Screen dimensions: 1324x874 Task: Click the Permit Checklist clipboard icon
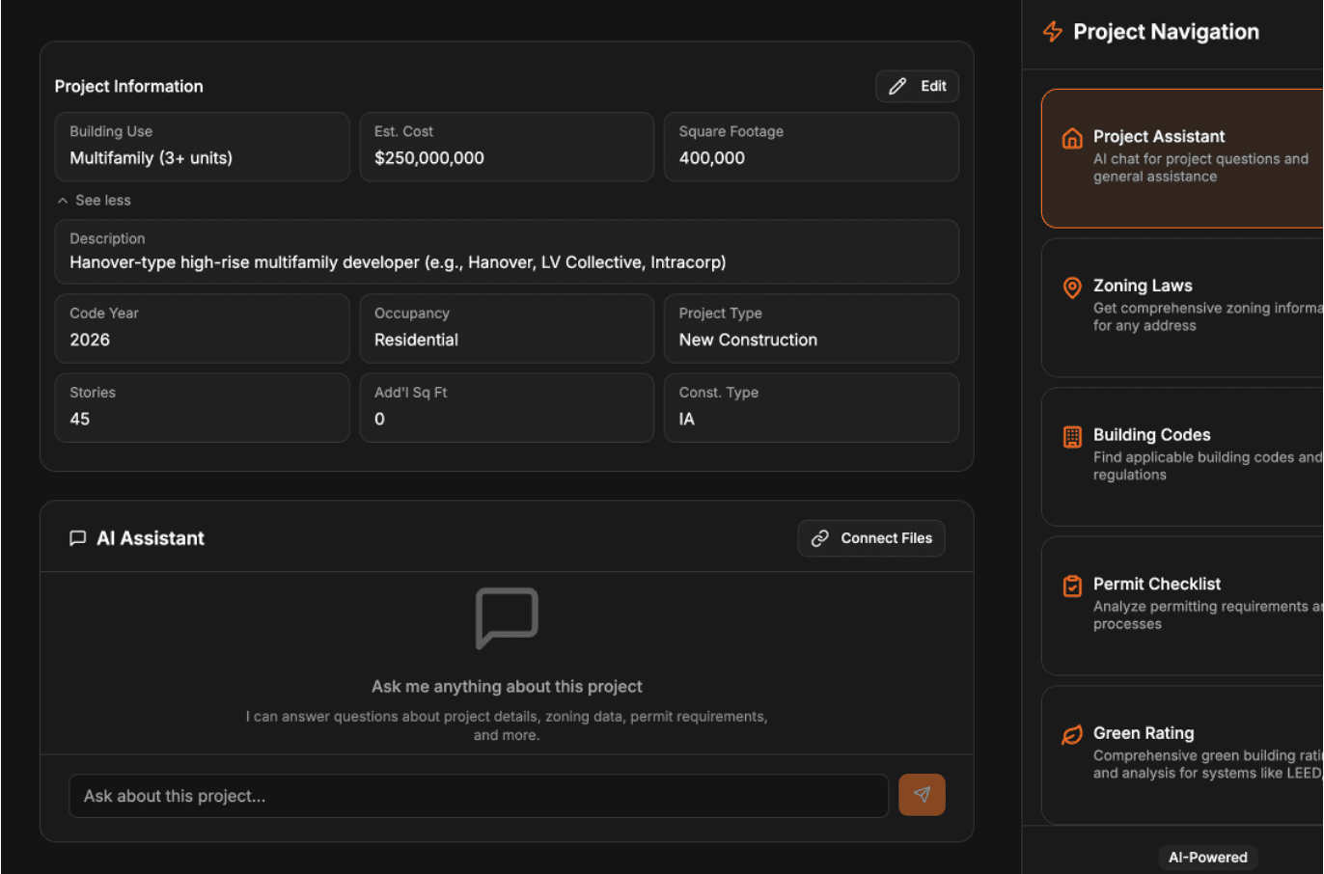1071,586
